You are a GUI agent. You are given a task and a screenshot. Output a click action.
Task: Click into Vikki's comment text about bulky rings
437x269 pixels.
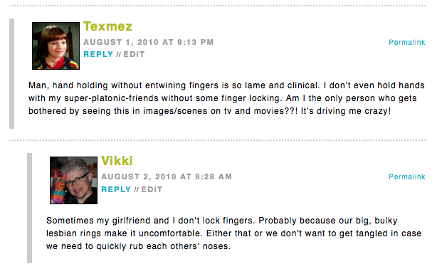[233, 233]
